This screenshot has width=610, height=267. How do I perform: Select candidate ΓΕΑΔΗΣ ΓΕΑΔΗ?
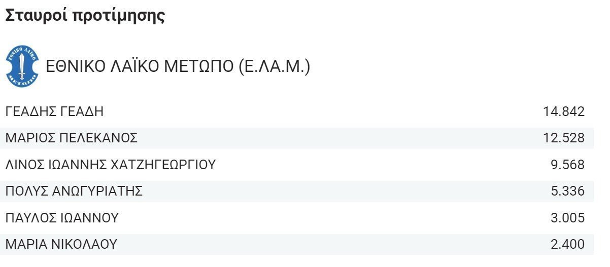pyautogui.click(x=54, y=111)
